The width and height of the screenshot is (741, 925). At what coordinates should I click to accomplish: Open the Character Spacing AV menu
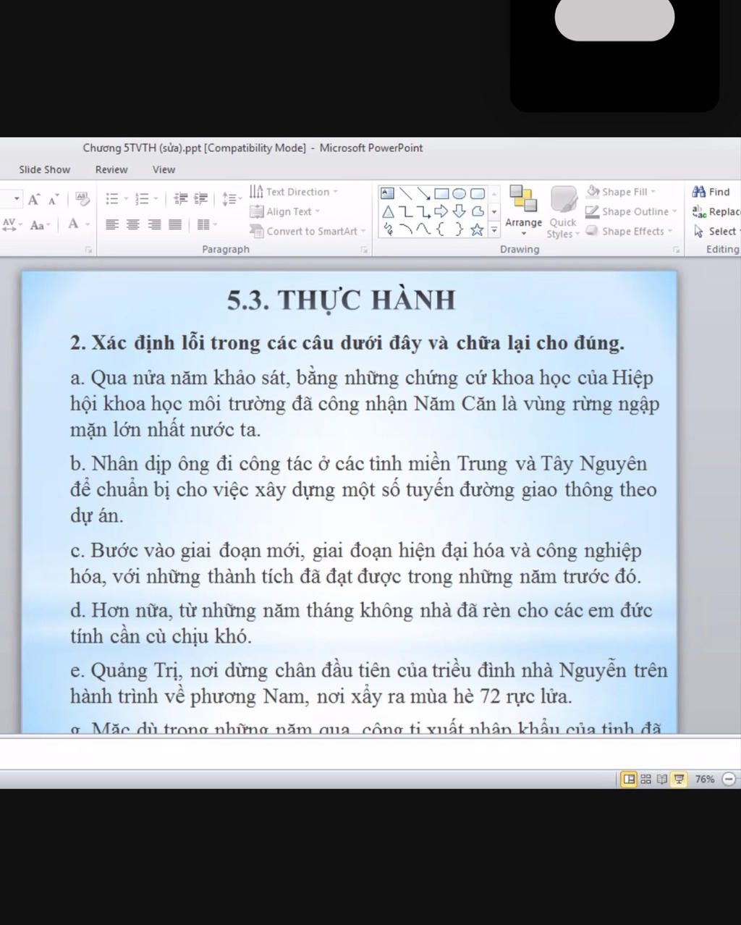pos(11,224)
